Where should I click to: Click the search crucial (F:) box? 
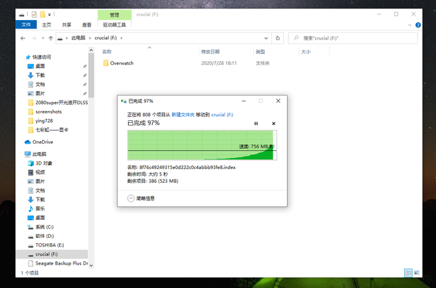[353, 38]
